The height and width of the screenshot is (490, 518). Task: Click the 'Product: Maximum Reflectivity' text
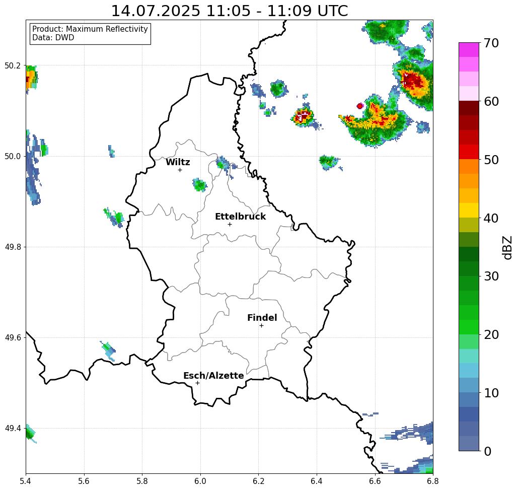90,29
